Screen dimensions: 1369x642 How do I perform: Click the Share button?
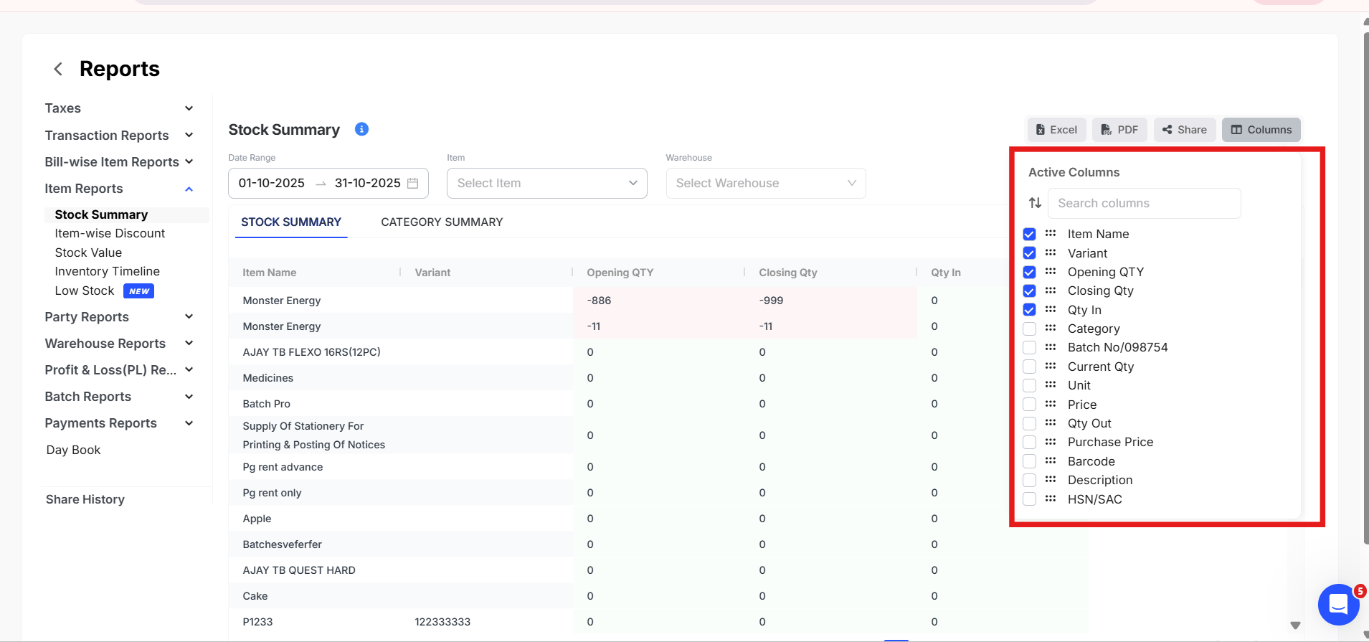pyautogui.click(x=1185, y=130)
